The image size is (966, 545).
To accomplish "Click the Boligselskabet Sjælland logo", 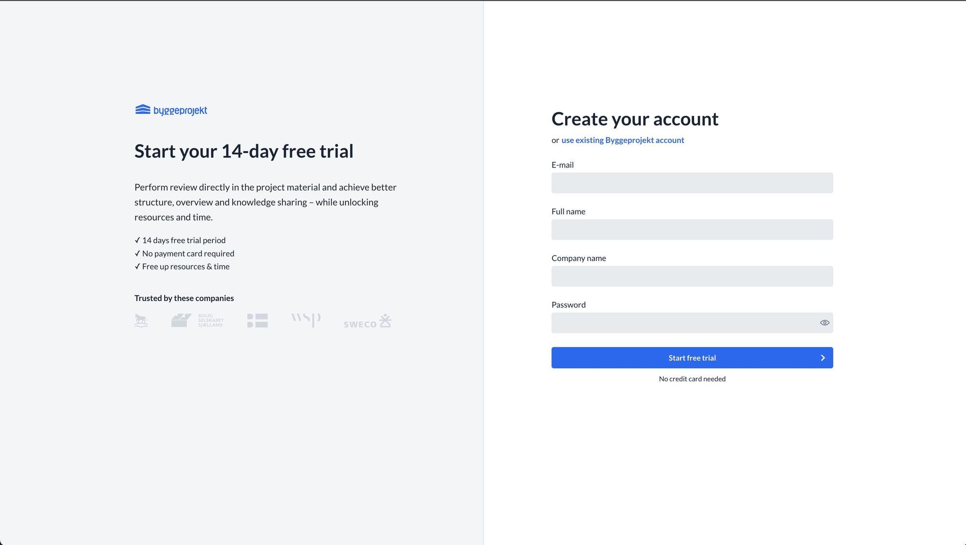I will point(198,321).
